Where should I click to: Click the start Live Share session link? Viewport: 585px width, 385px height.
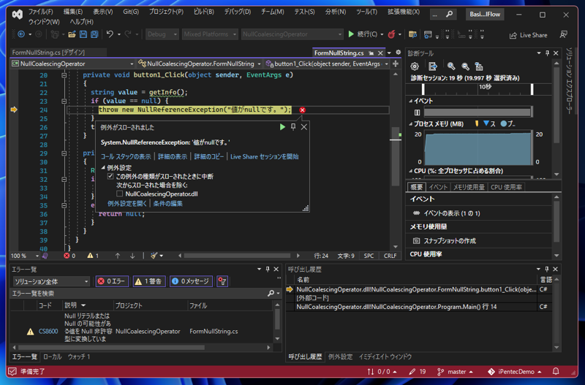click(x=264, y=156)
